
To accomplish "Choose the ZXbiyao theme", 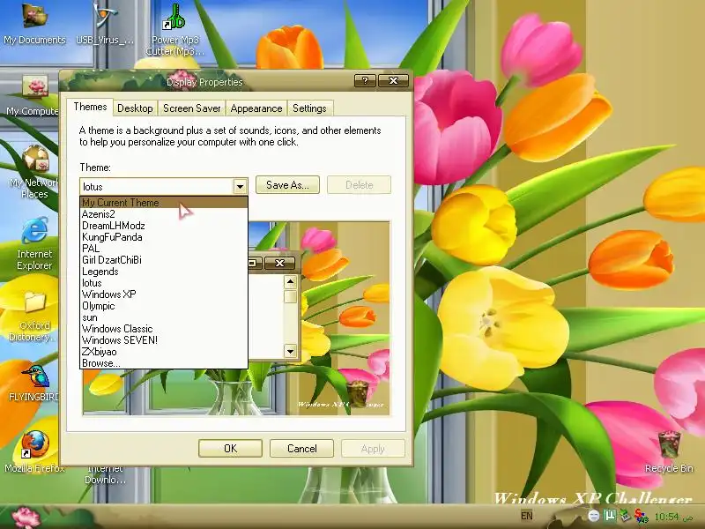I will click(164, 352).
